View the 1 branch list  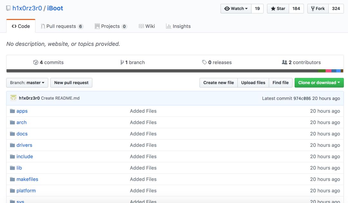click(132, 62)
